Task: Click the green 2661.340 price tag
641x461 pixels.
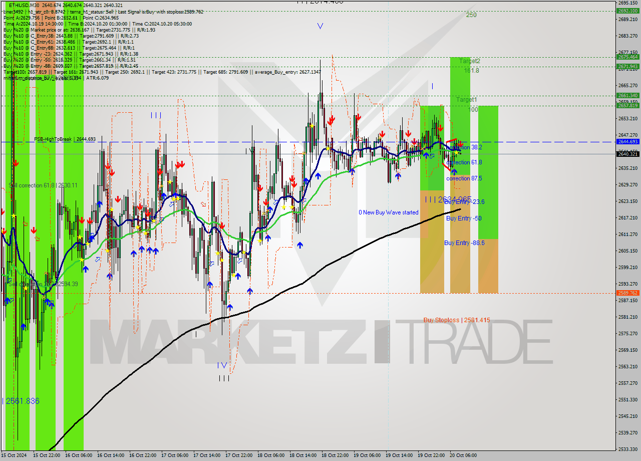Action: (x=628, y=95)
